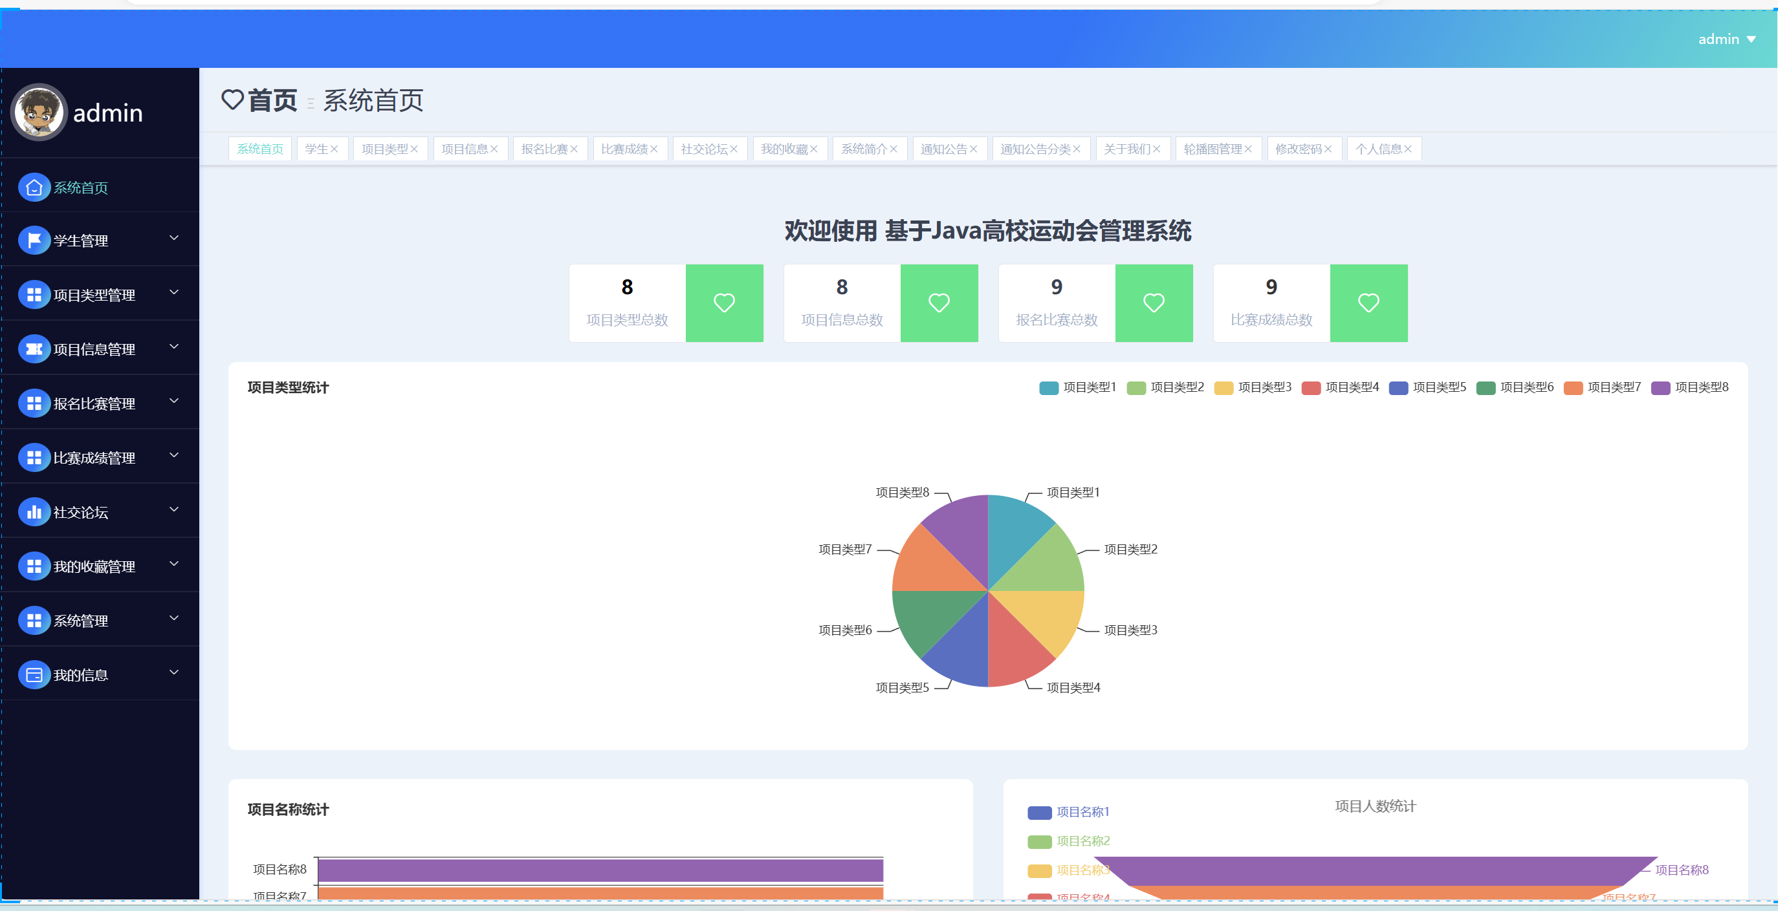Expand the 系统管理 menu chevron
This screenshot has height=911, width=1778.
[x=174, y=619]
